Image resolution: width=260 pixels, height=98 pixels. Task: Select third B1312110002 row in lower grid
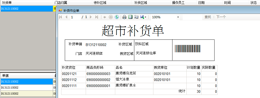click(27, 94)
